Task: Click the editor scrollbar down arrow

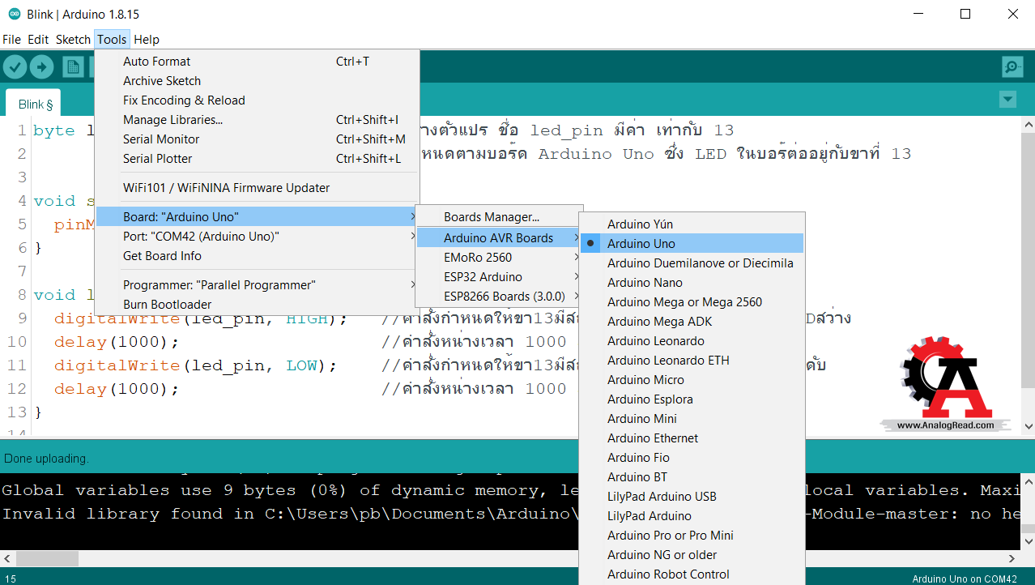Action: [1028, 427]
